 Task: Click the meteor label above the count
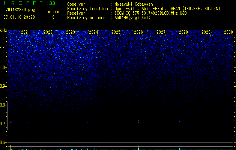53,12
